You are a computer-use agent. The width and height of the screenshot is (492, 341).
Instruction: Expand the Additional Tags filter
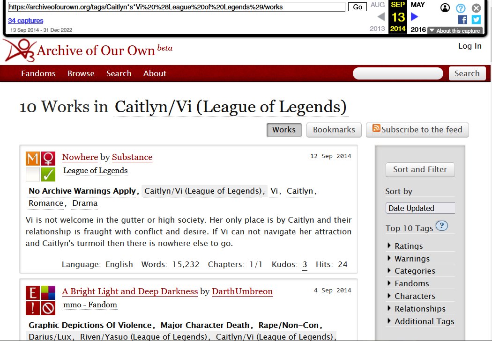click(x=420, y=321)
